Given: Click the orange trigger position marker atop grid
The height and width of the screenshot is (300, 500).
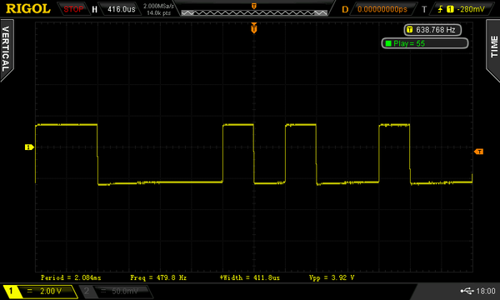Looking at the screenshot, I should pos(254,28).
